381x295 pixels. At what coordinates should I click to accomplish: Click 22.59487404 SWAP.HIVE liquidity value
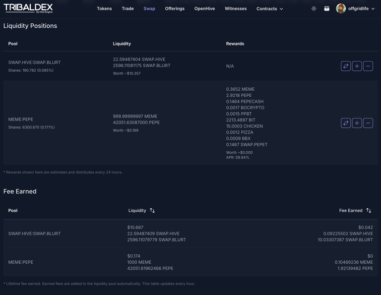pyautogui.click(x=139, y=59)
